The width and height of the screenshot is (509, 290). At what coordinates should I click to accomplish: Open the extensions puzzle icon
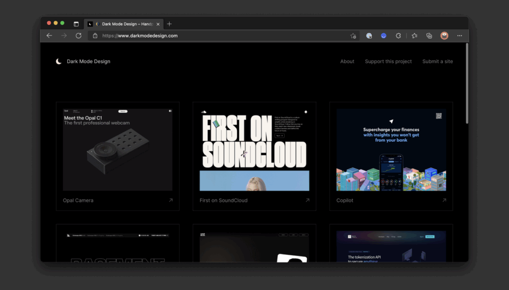tap(398, 36)
